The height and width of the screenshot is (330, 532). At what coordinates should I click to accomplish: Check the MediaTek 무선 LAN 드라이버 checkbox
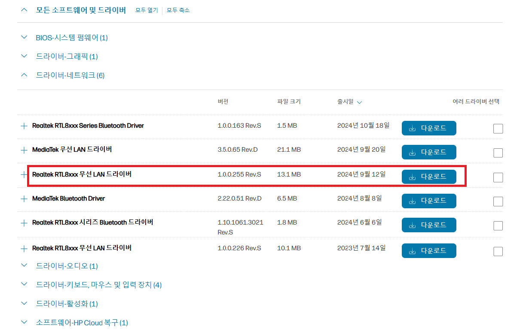coord(498,153)
